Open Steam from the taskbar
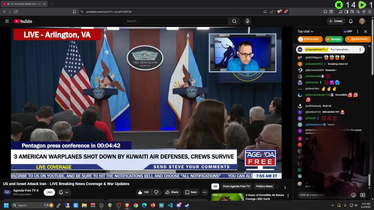 [187, 205]
